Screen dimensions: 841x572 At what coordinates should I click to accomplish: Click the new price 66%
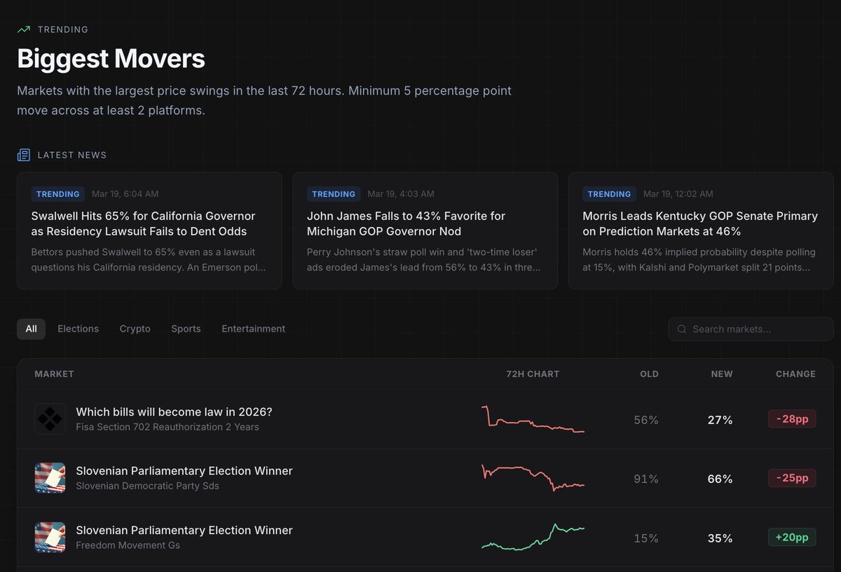[720, 479]
